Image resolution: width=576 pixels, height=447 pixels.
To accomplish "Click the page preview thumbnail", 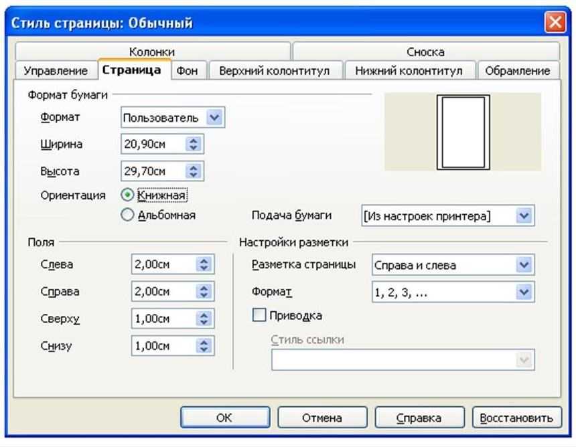I will click(463, 132).
